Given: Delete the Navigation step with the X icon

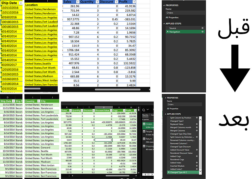Looking at the screenshot, I should coord(168,32).
